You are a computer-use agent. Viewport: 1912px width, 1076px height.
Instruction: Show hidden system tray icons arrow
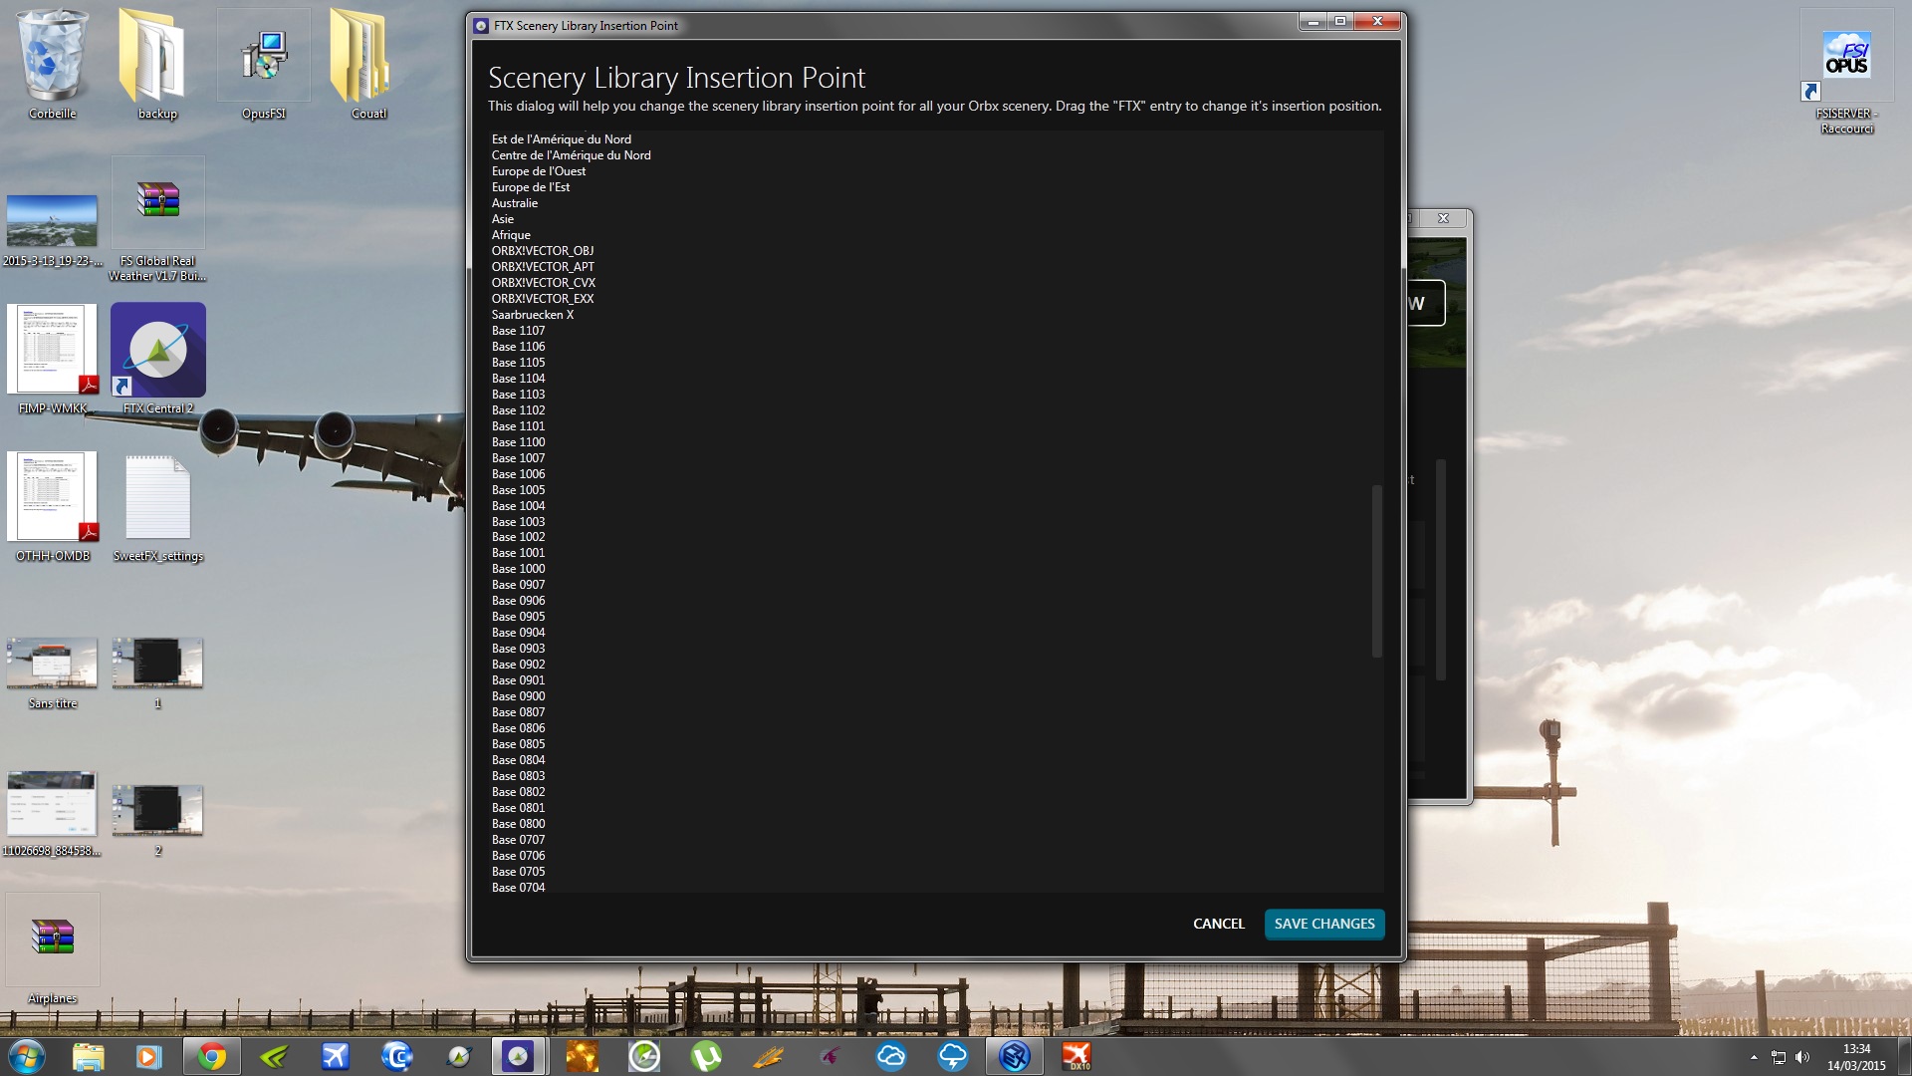pyautogui.click(x=1754, y=1057)
